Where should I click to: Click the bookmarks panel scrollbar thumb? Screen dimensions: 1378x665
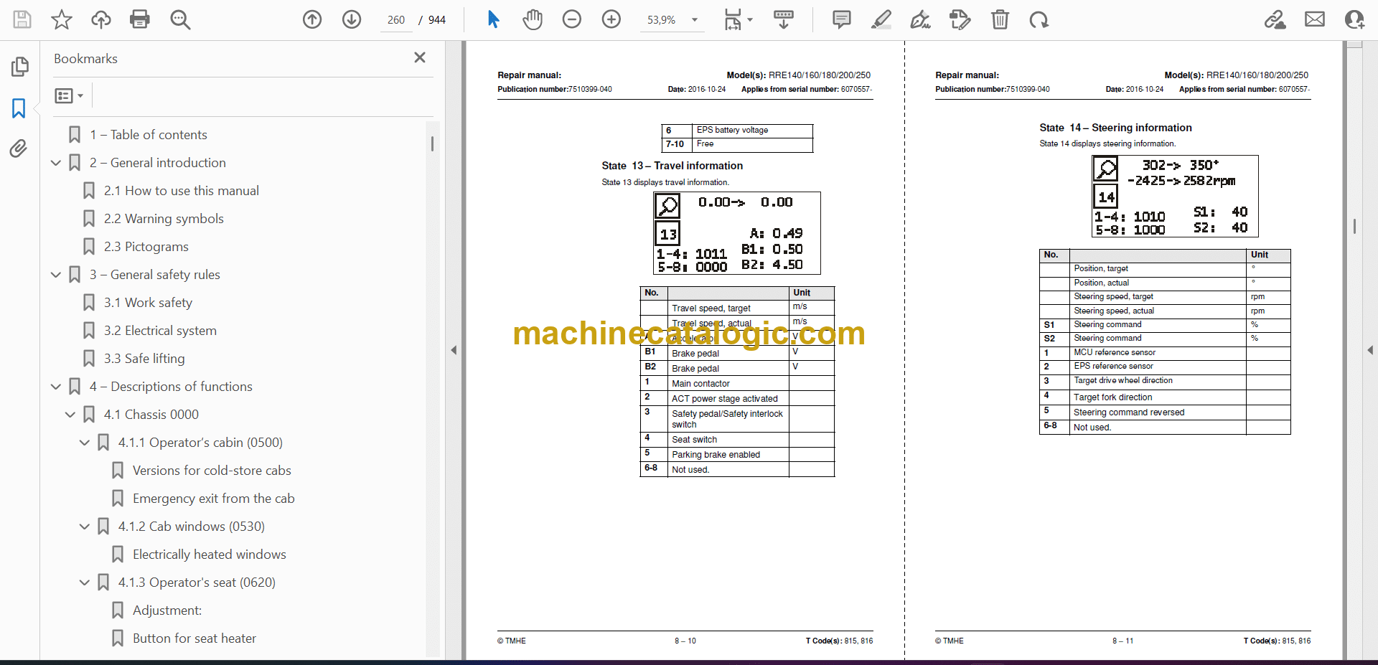click(x=432, y=143)
